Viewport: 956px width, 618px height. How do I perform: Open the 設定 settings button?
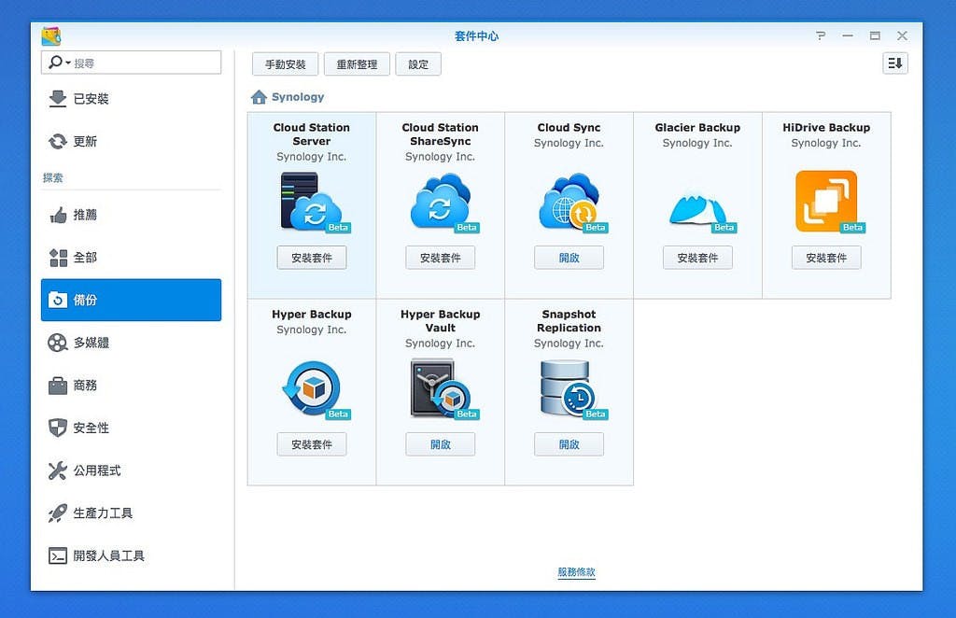pos(418,64)
